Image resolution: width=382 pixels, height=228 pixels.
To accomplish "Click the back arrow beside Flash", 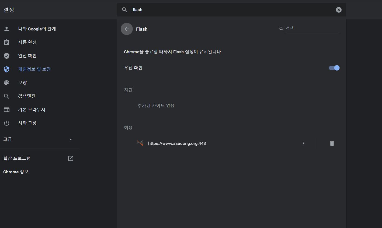I will pyautogui.click(x=127, y=29).
